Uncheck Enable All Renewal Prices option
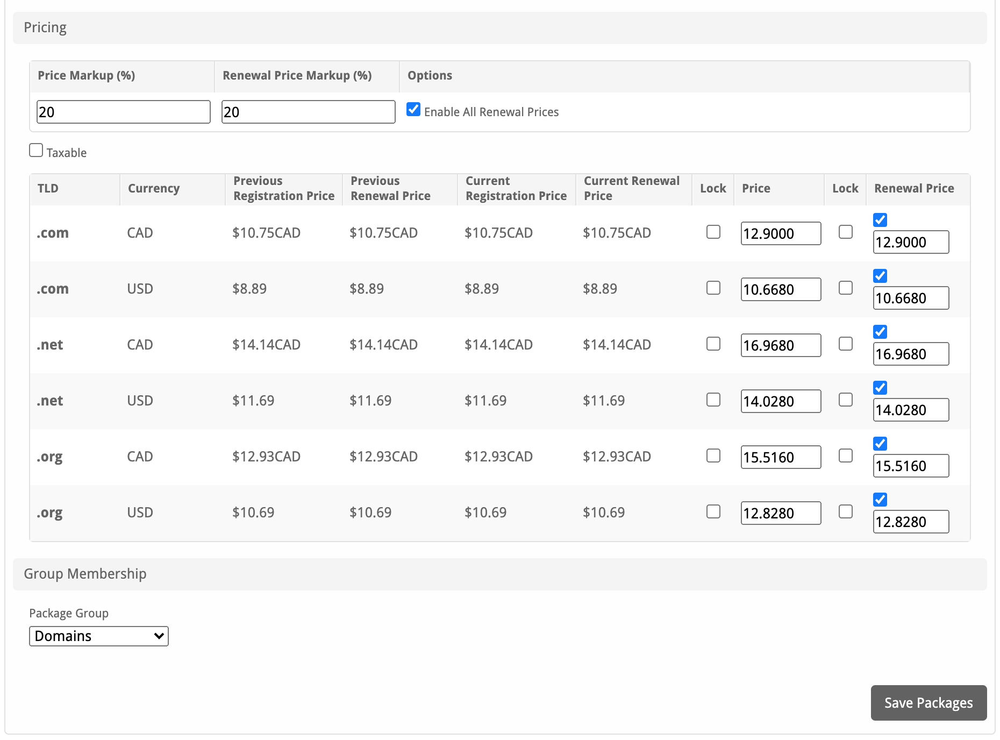 [413, 110]
